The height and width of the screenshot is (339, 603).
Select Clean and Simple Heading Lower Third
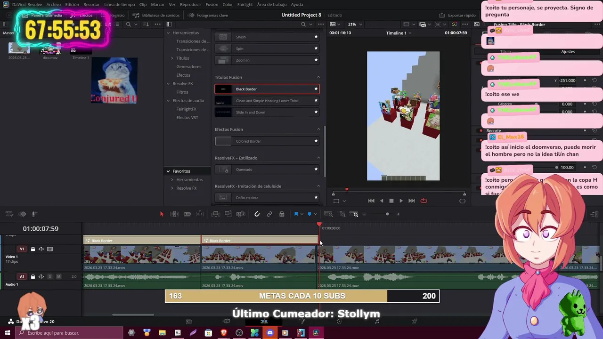[x=267, y=101]
